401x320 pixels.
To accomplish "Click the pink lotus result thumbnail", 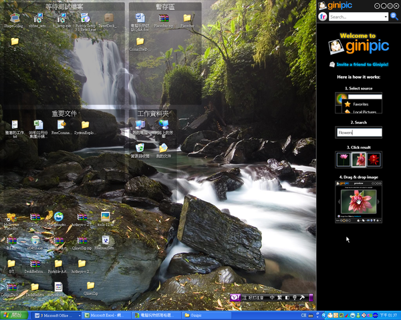I will click(x=344, y=159).
